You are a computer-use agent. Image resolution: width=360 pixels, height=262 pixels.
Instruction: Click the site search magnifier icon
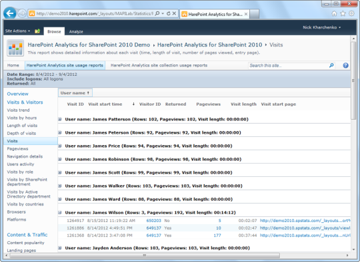331,65
